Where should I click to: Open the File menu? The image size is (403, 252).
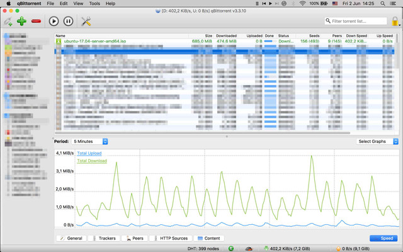click(50, 3)
